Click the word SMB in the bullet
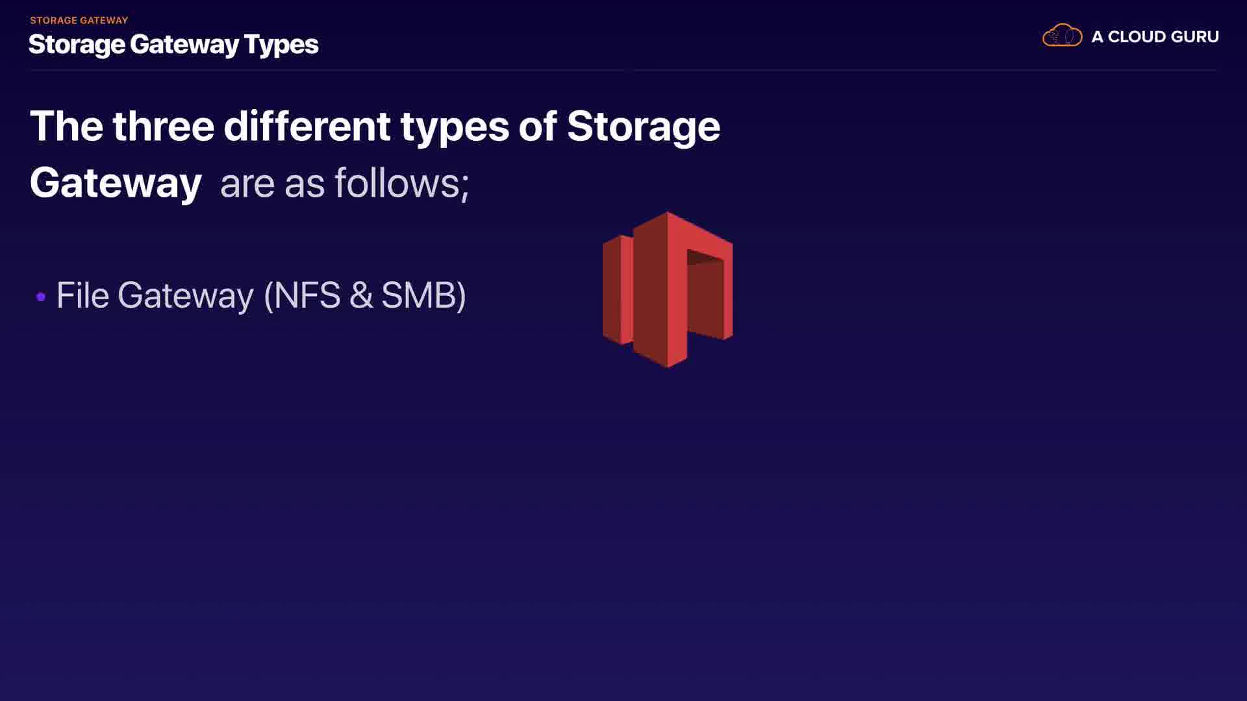Screen dimensions: 1247x701 pos(419,295)
